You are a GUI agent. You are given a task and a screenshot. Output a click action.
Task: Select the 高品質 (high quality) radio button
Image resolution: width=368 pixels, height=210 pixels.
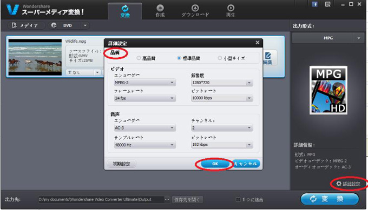pyautogui.click(x=139, y=58)
